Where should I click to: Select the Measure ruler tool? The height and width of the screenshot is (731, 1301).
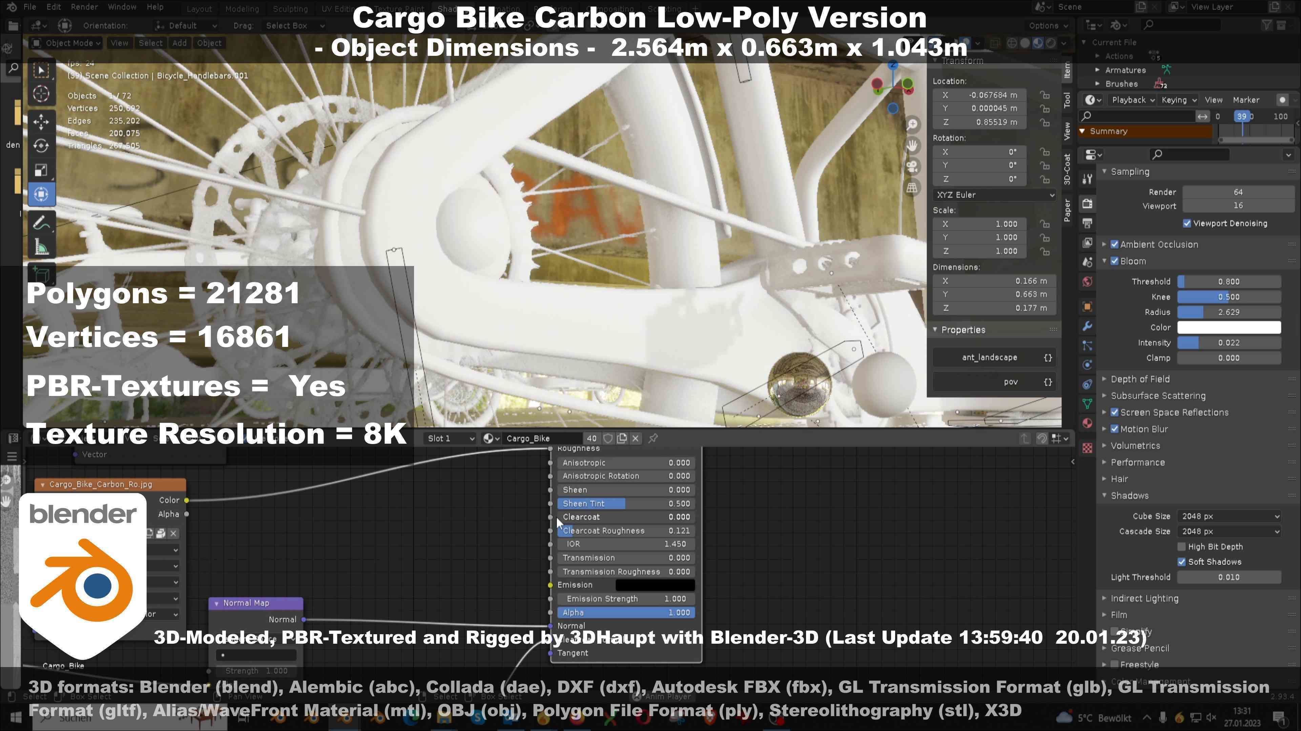pos(41,248)
